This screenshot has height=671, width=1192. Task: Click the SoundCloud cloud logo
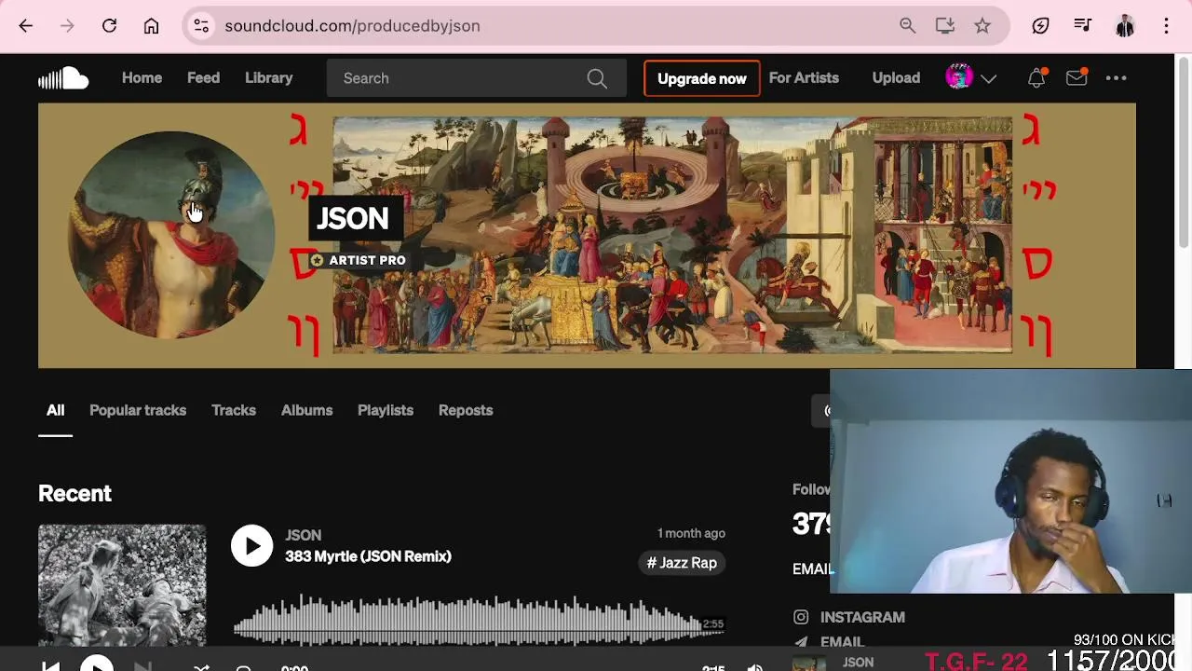[x=63, y=78]
